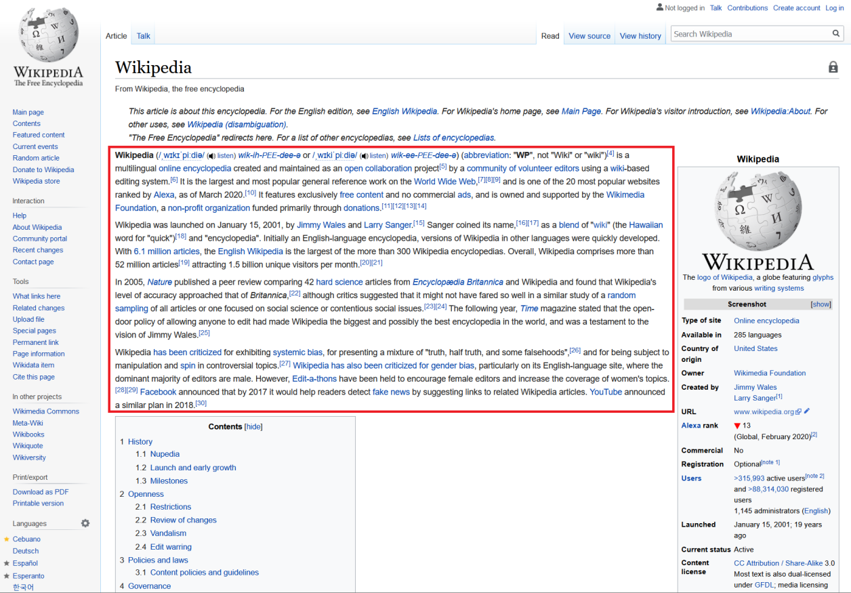
Task: Select Esperanto language link
Action: point(28,576)
